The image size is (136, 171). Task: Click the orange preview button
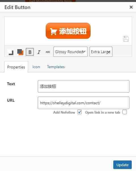click(68, 31)
